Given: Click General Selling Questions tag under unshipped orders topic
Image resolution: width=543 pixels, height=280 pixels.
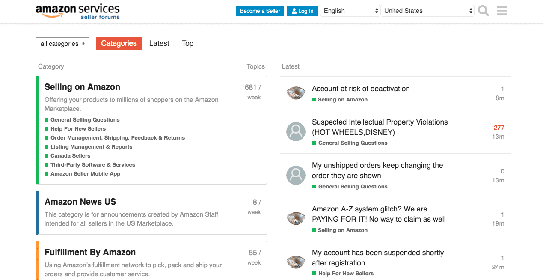Looking at the screenshot, I should pyautogui.click(x=350, y=187).
